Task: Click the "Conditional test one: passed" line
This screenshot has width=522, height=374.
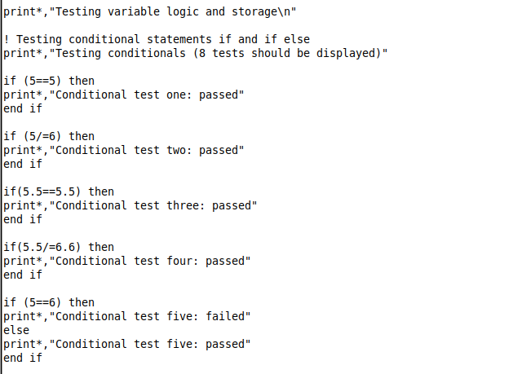Action: [x=124, y=95]
